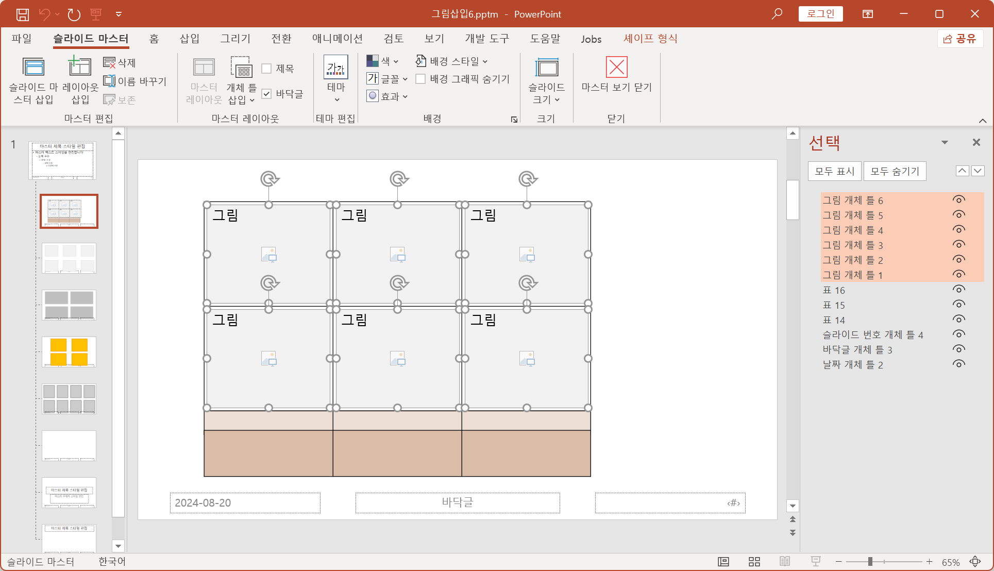Enable the Title checkbox
Viewport: 994px width, 571px height.
pos(267,69)
